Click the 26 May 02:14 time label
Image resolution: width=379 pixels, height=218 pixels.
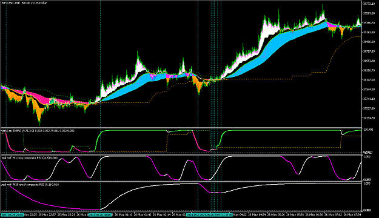coord(162,214)
